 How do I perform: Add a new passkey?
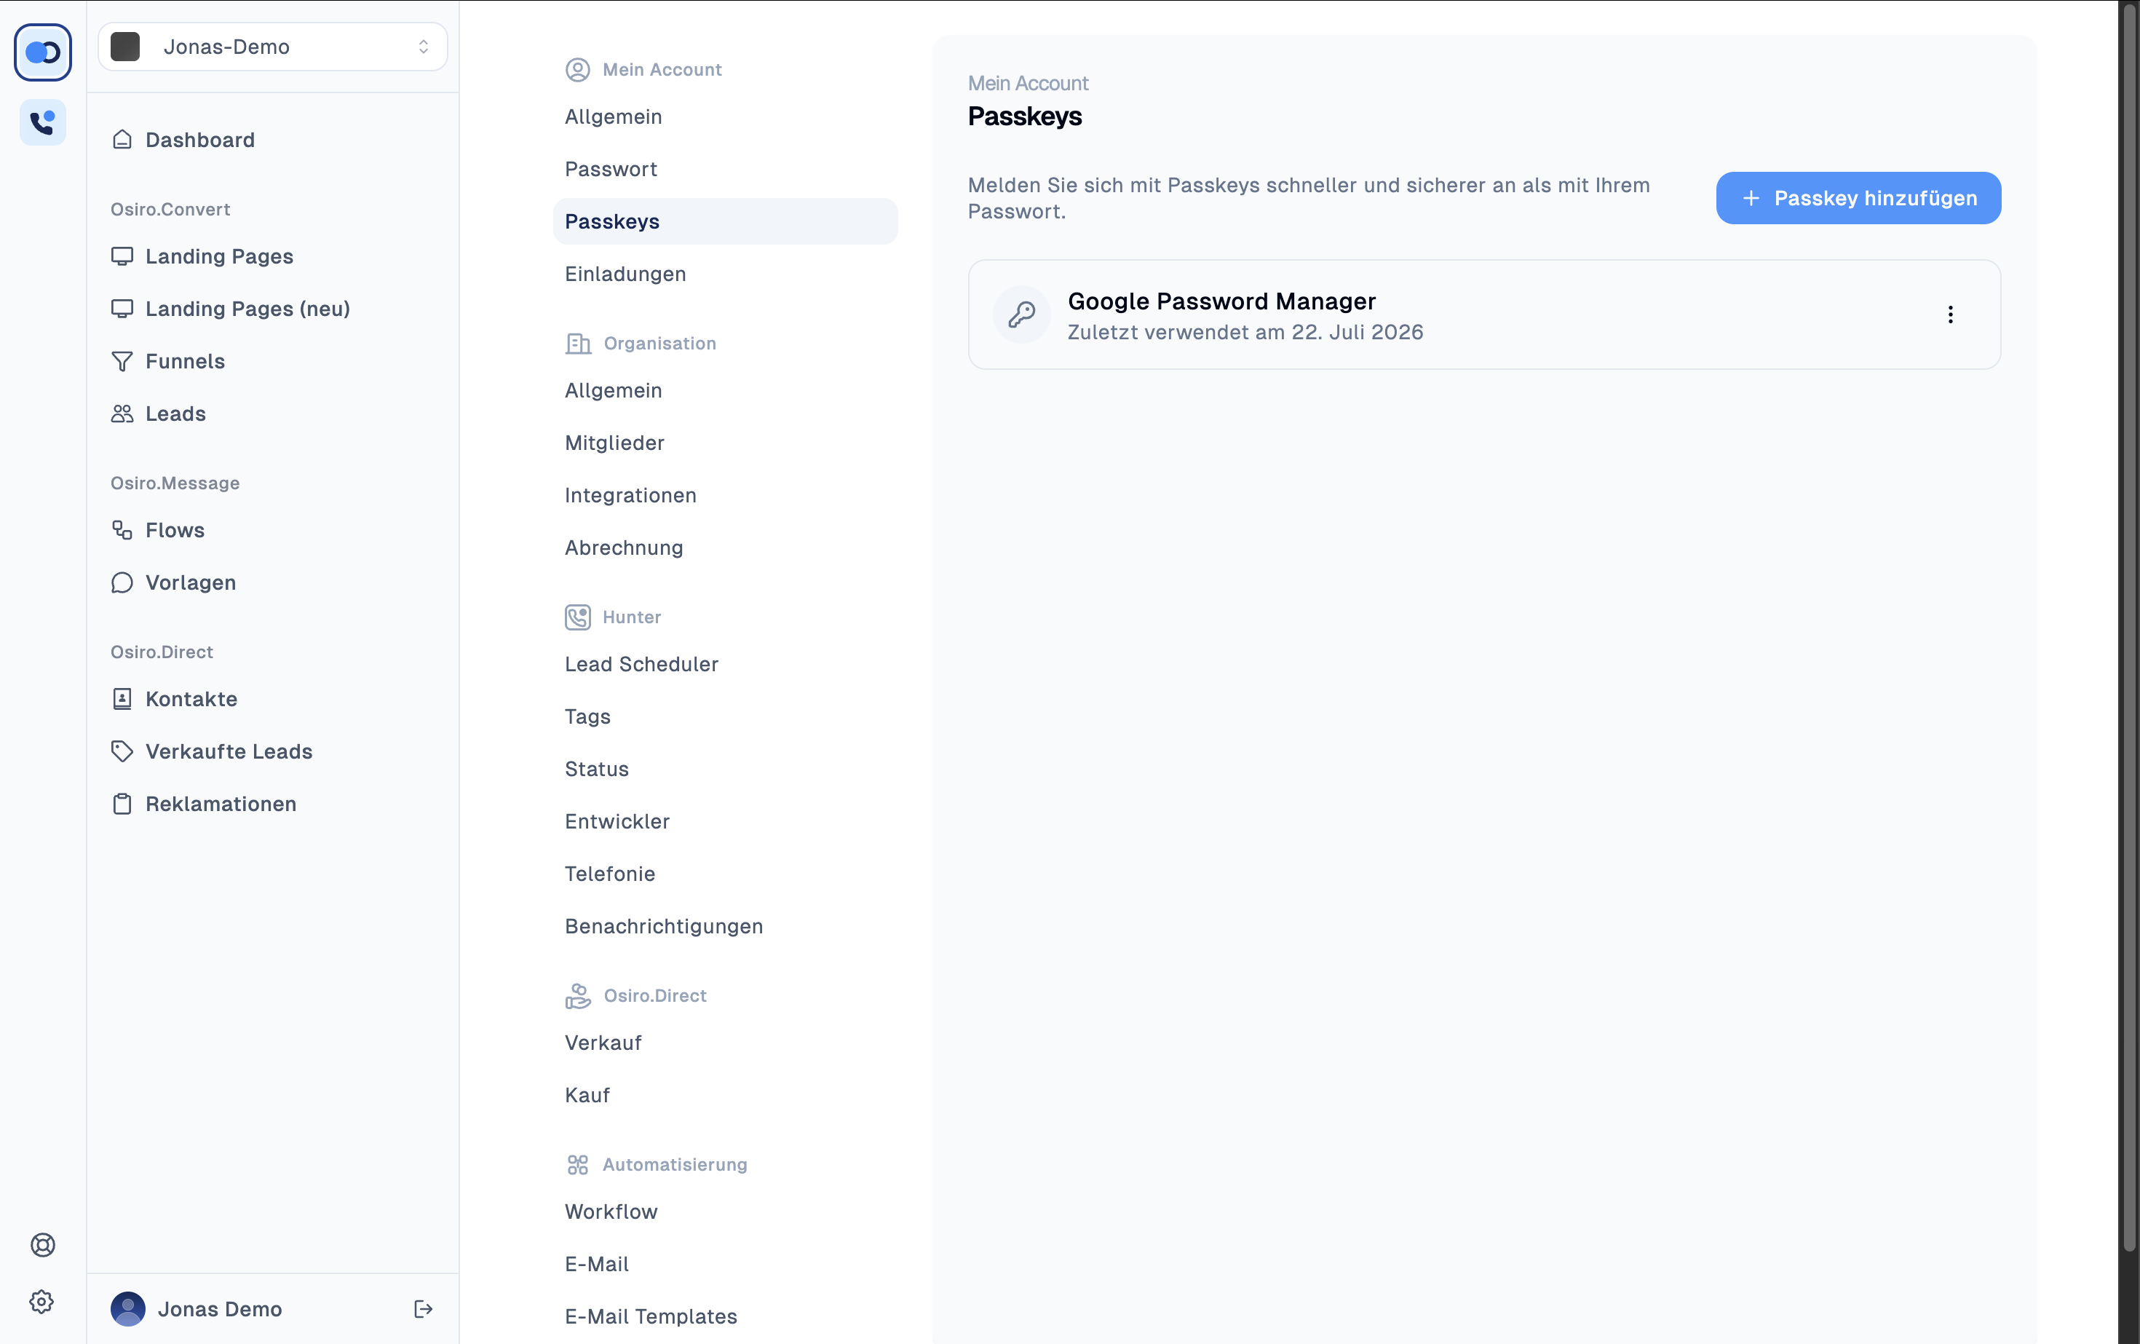[x=1858, y=198]
